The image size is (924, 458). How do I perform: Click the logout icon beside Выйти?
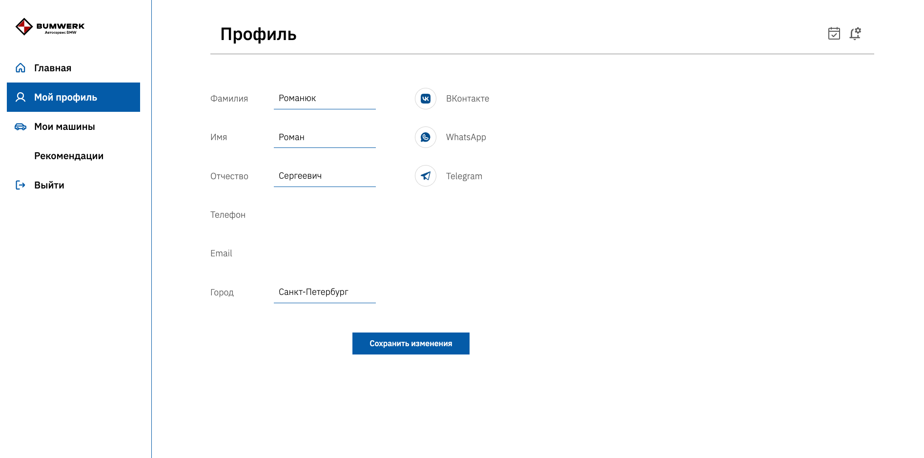[21, 185]
